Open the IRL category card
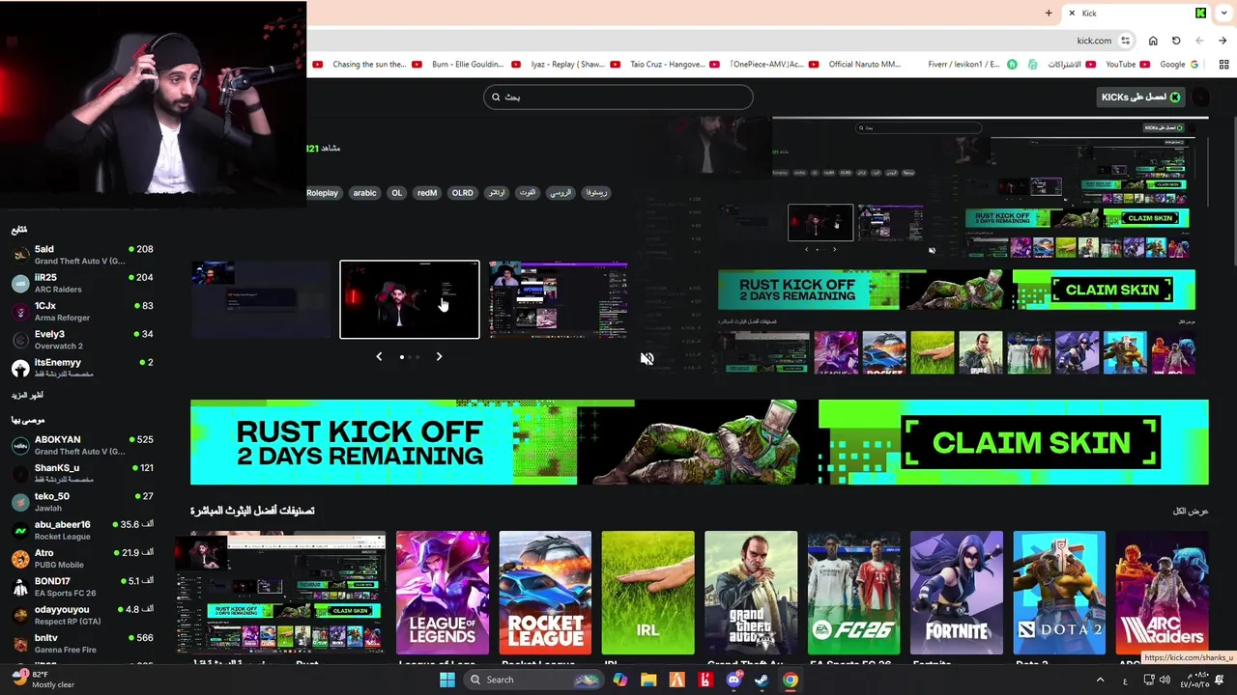The image size is (1237, 695). (x=647, y=593)
